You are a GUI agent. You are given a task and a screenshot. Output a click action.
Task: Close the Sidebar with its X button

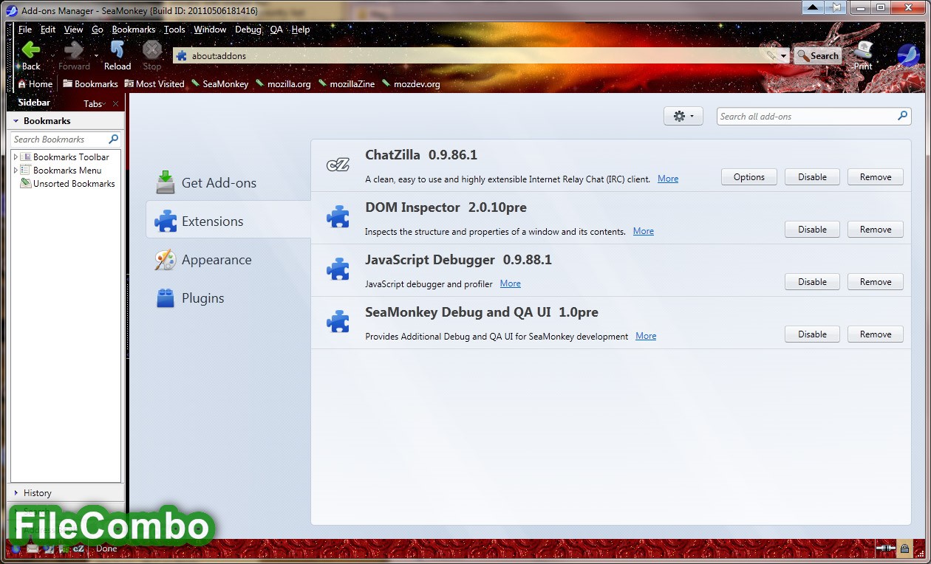(116, 104)
